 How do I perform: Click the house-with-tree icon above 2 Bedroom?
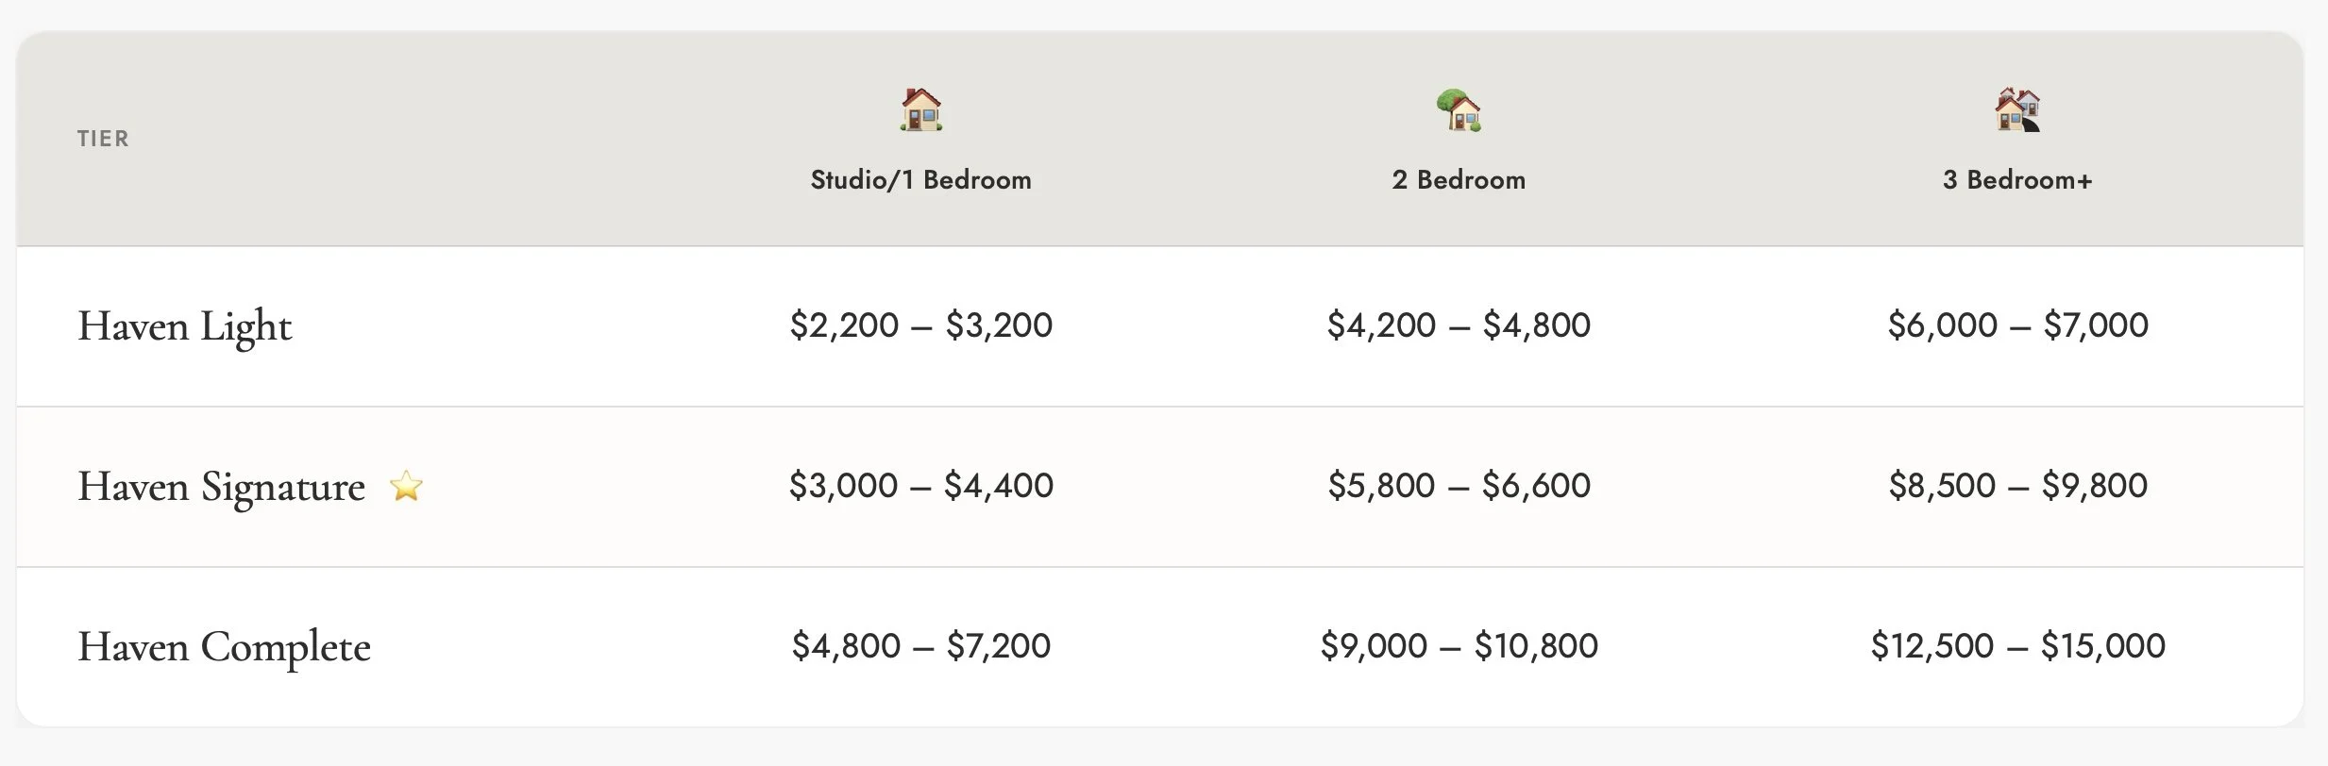point(1459,109)
